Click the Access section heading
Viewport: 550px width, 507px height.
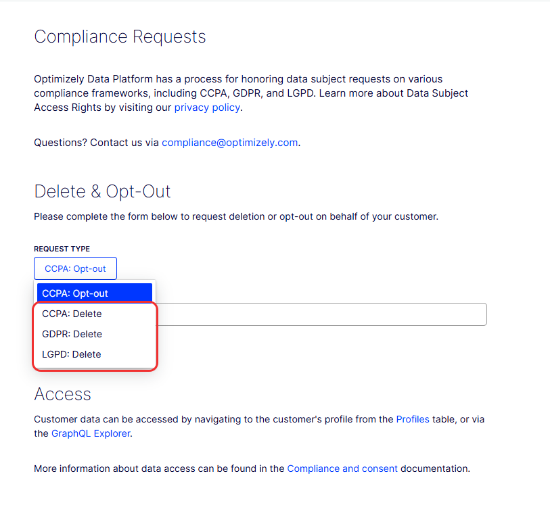(62, 394)
